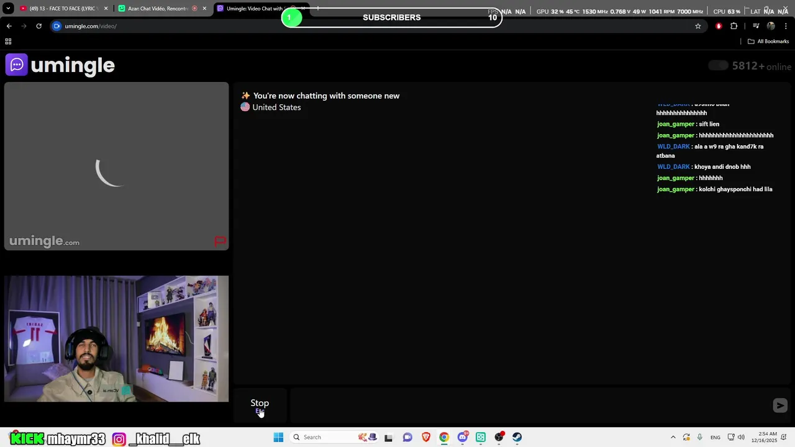The height and width of the screenshot is (447, 795).
Task: Switch to the FACE TO FACE YouTube tab
Action: click(x=63, y=9)
